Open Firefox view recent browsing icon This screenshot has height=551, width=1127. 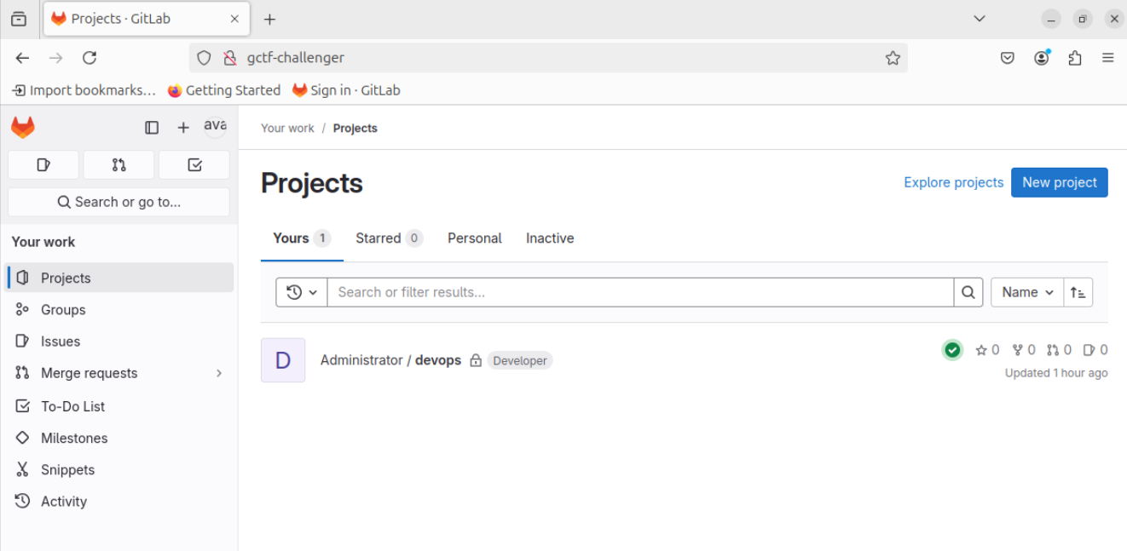pyautogui.click(x=19, y=19)
